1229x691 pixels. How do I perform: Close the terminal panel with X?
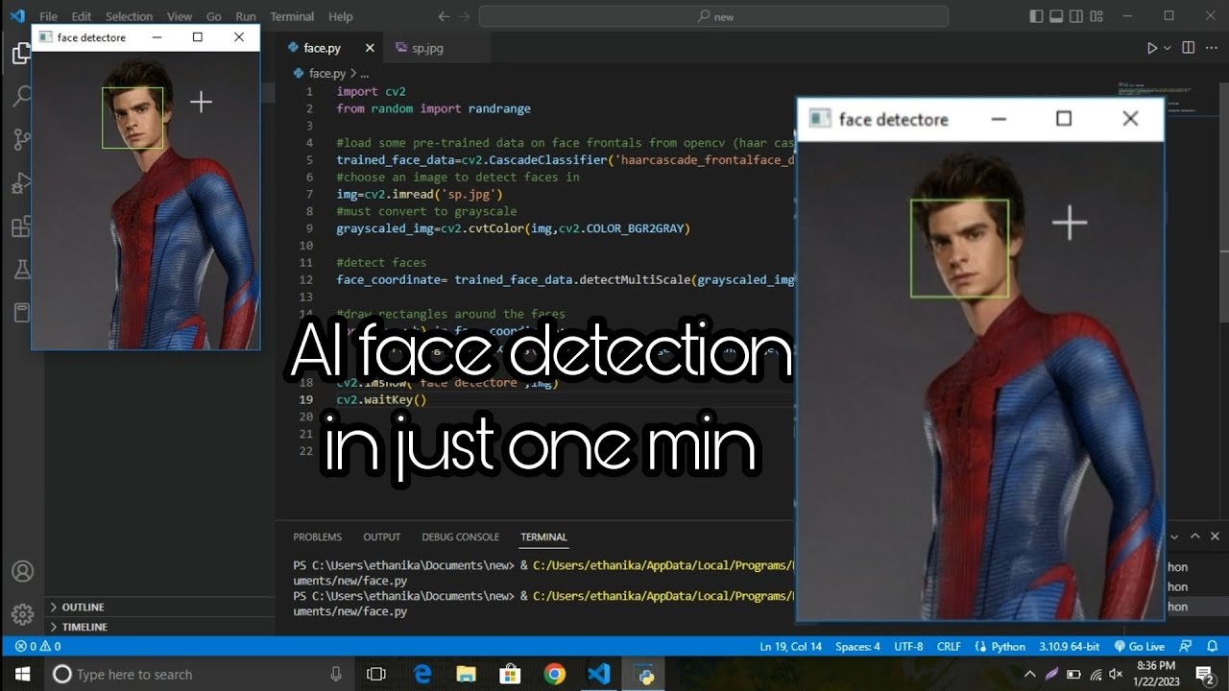tap(1216, 536)
